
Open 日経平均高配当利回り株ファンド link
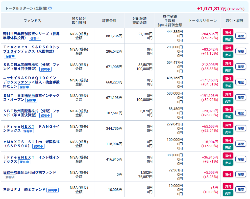[30, 172]
